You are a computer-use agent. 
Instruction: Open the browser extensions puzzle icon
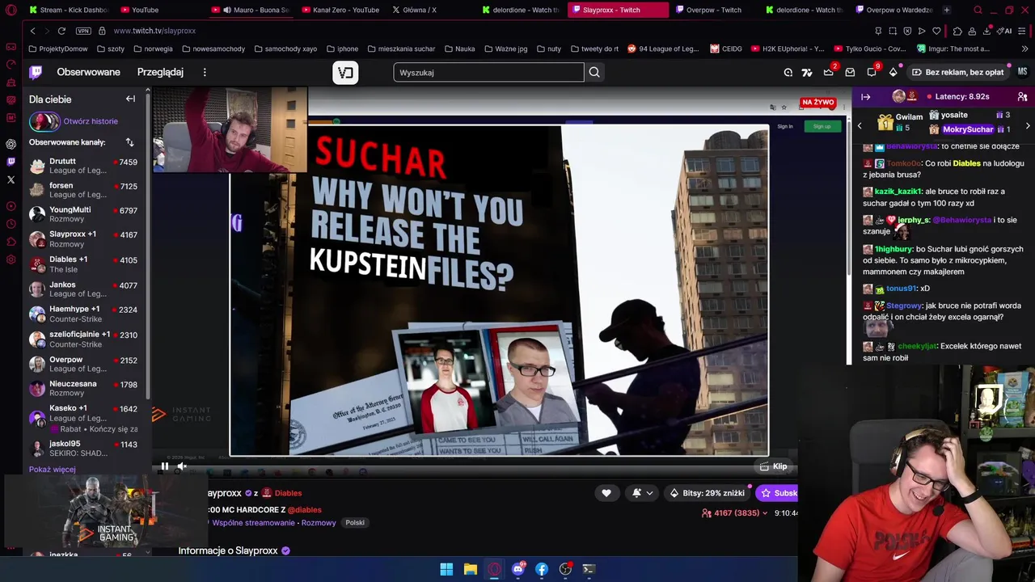(x=957, y=31)
